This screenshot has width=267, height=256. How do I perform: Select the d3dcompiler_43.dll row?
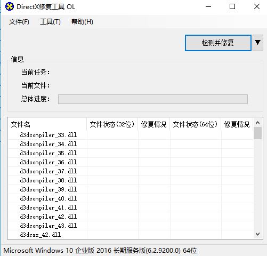pyautogui.click(x=131, y=226)
